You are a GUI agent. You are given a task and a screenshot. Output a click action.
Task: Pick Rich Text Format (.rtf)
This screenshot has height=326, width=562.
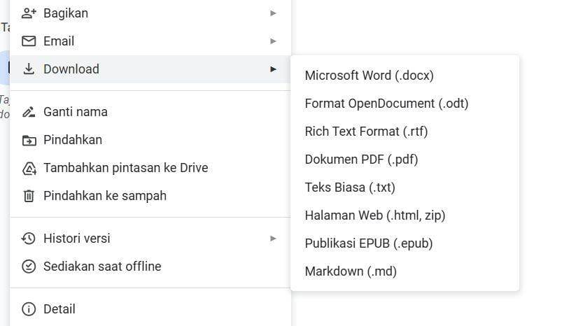366,132
